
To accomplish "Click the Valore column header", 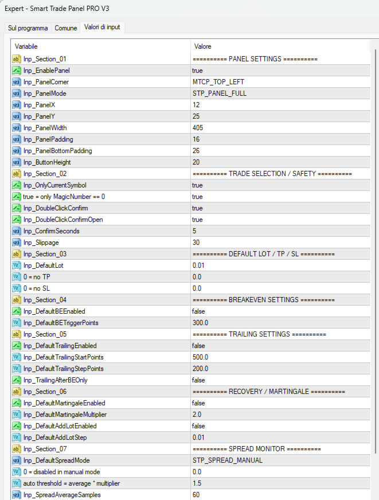I will coord(280,46).
